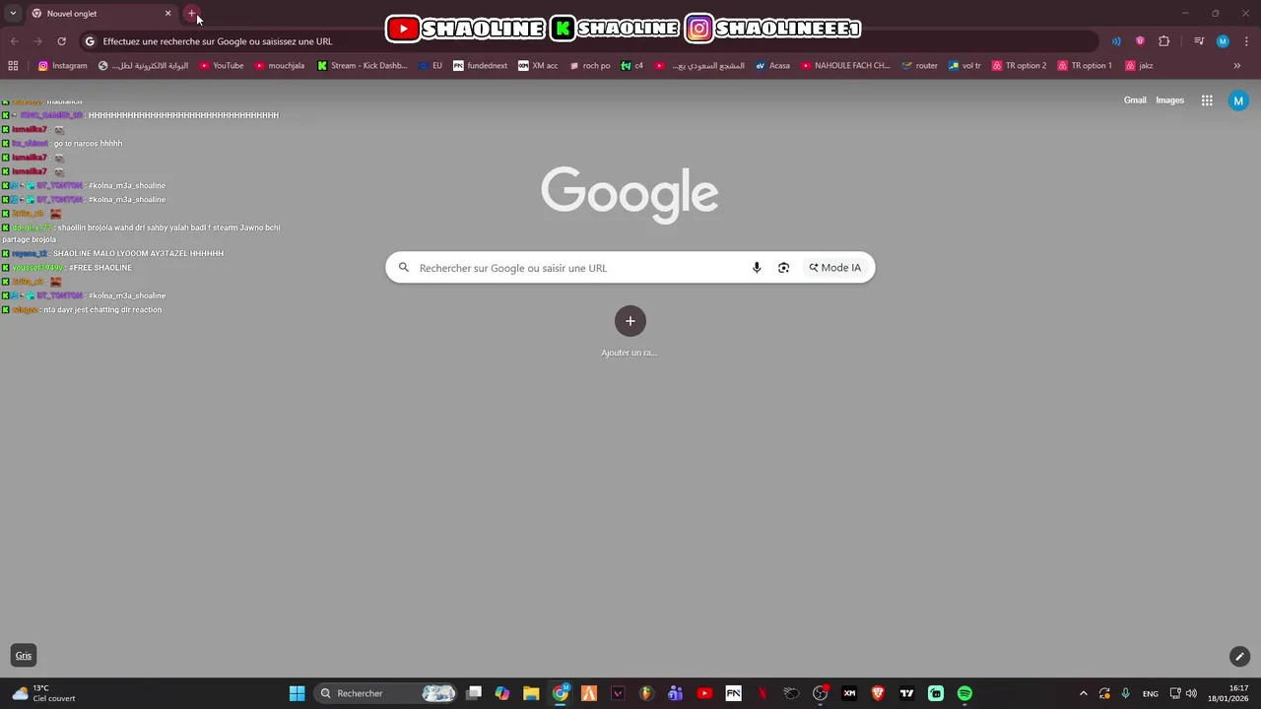
Task: Switch to Chrome on the taskbar
Action: point(561,693)
